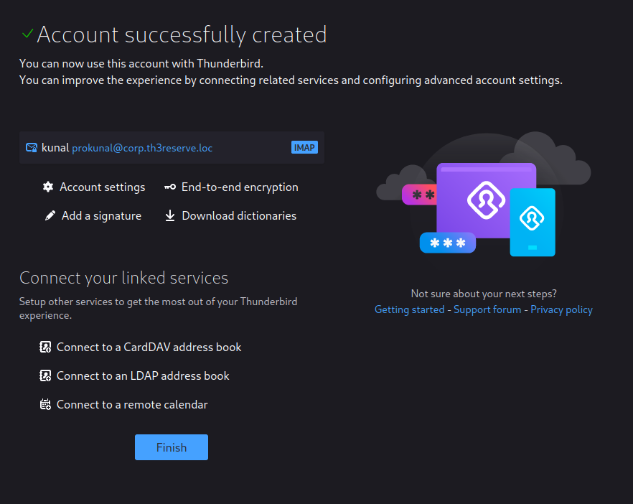
Task: Click the CardDAV address book icon
Action: (x=45, y=347)
